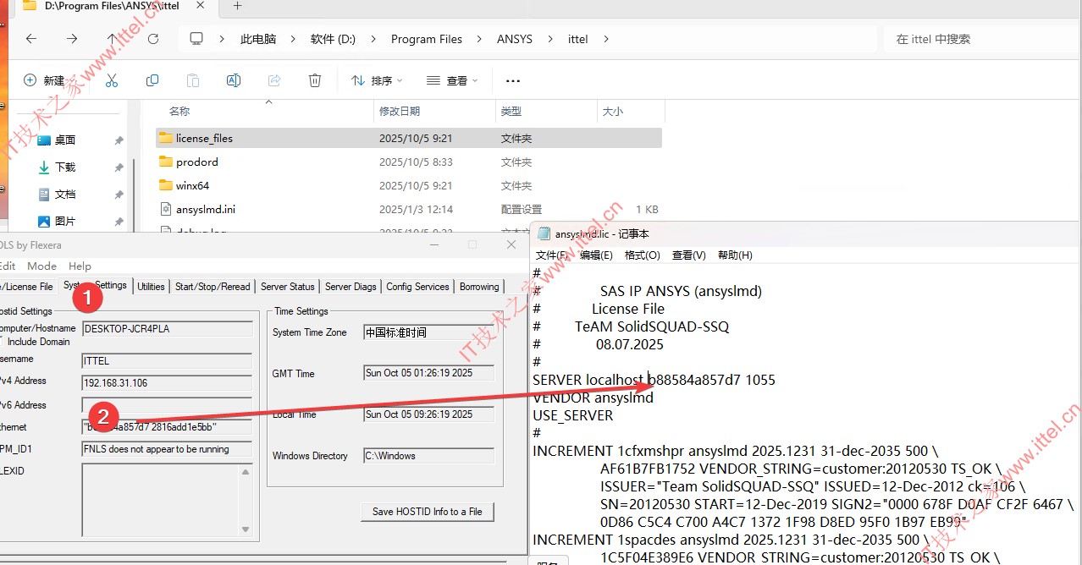Viewport: 1082px width, 565px height.
Task: Click Save HOSTID Info to a File
Action: pos(427,512)
